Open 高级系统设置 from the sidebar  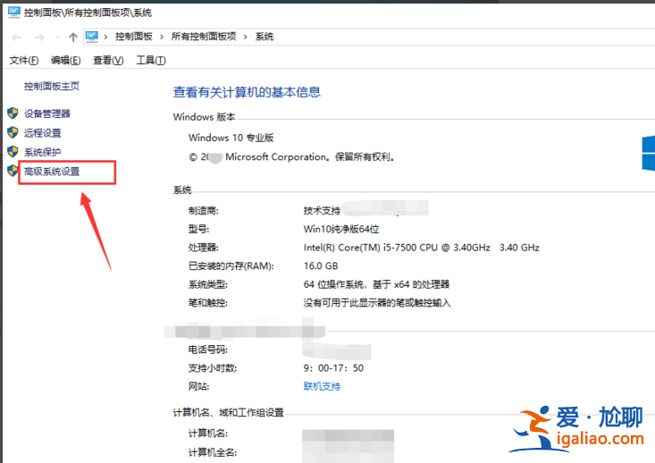coord(52,172)
